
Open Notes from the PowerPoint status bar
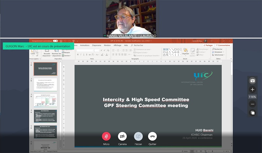point(185,151)
